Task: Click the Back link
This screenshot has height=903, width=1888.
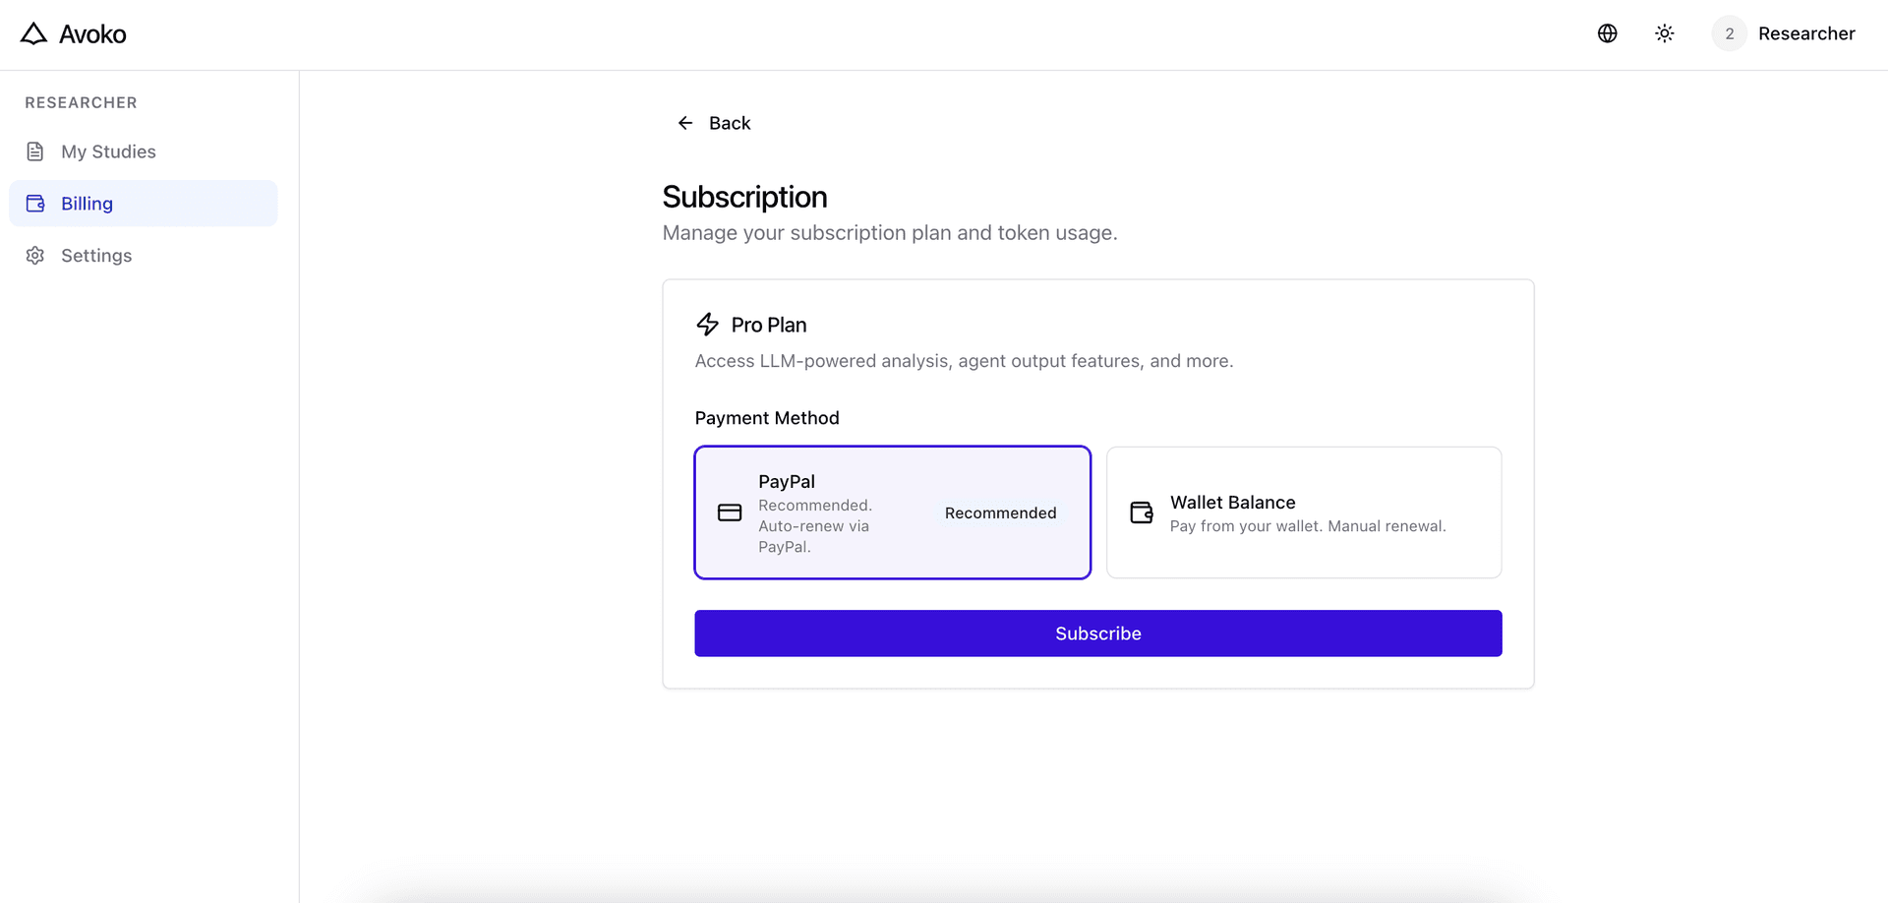Action: tap(728, 122)
